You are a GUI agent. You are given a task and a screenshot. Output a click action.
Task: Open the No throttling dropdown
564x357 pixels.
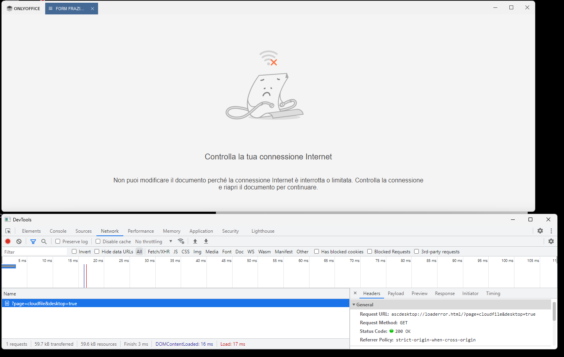pyautogui.click(x=154, y=242)
